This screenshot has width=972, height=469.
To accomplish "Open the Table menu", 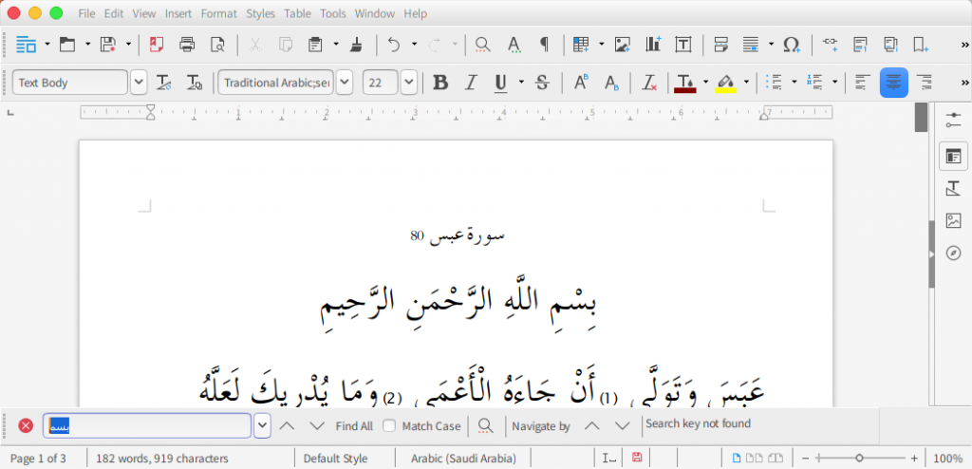I will pyautogui.click(x=297, y=14).
